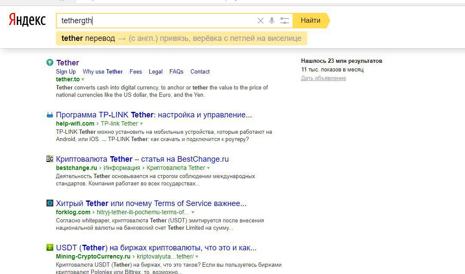Image resolution: width=465 pixels, height=274 pixels.
Task: Expand dropdown arrow after kriptovalyuta…tether/ breadcrumb
Action: click(x=197, y=256)
